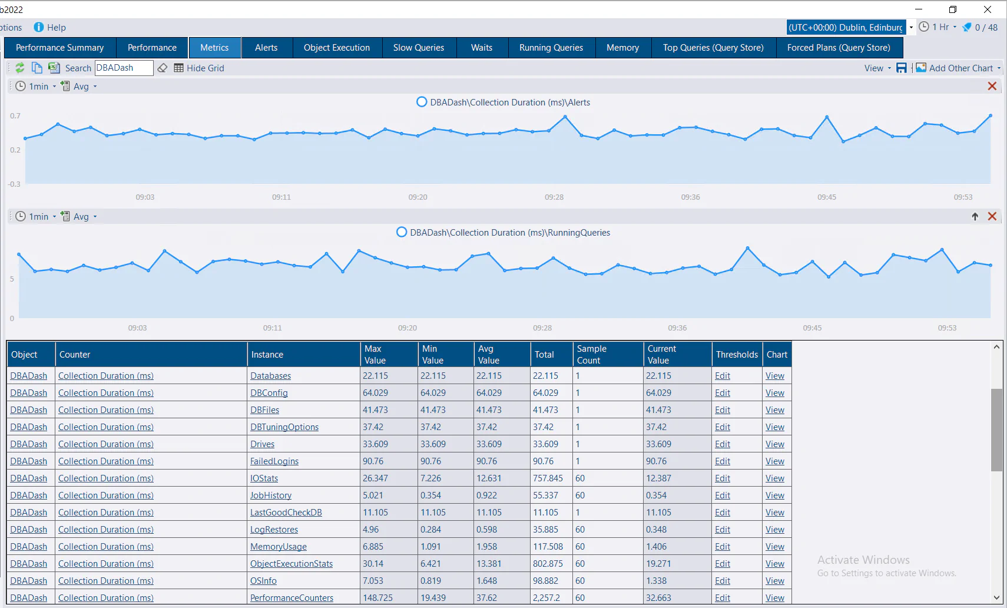This screenshot has width=1007, height=608.
Task: Open the alerts bell icon showing 0 / 48
Action: (x=967, y=27)
